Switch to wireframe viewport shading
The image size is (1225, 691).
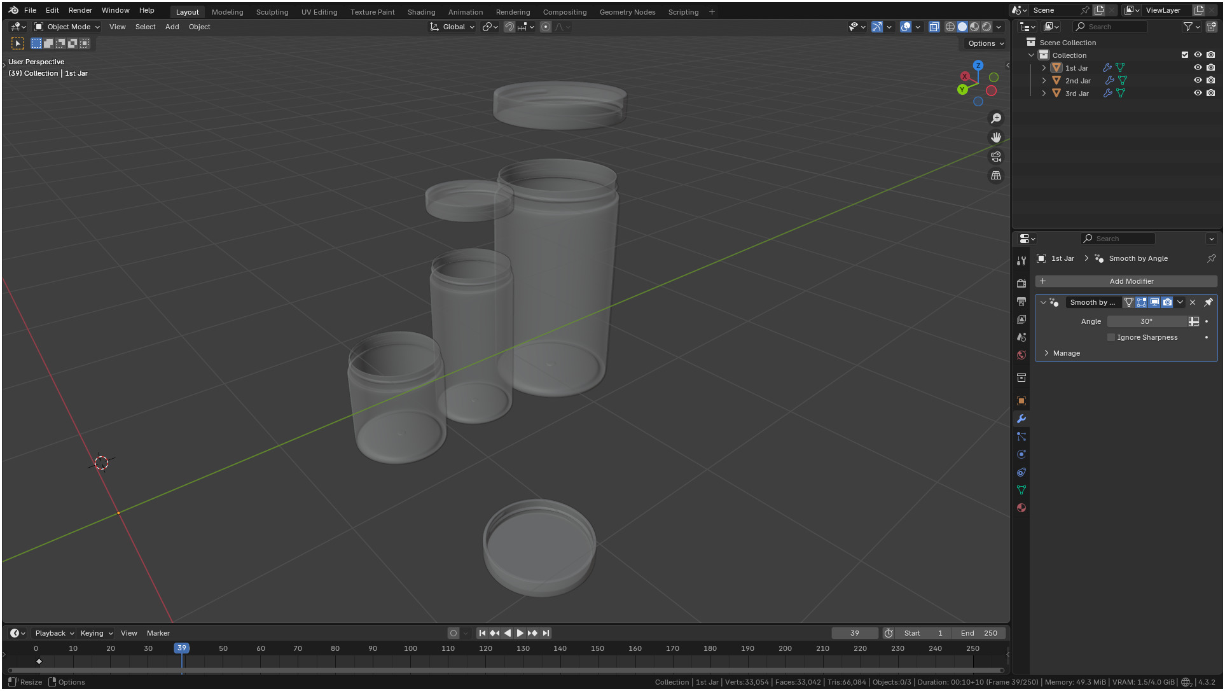(950, 27)
